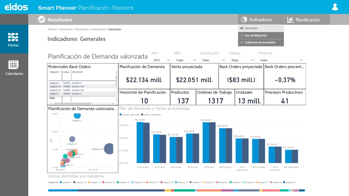This screenshot has height=196, width=349.
Task: Choose Cobertura de Inventario menu item
Action: click(261, 42)
